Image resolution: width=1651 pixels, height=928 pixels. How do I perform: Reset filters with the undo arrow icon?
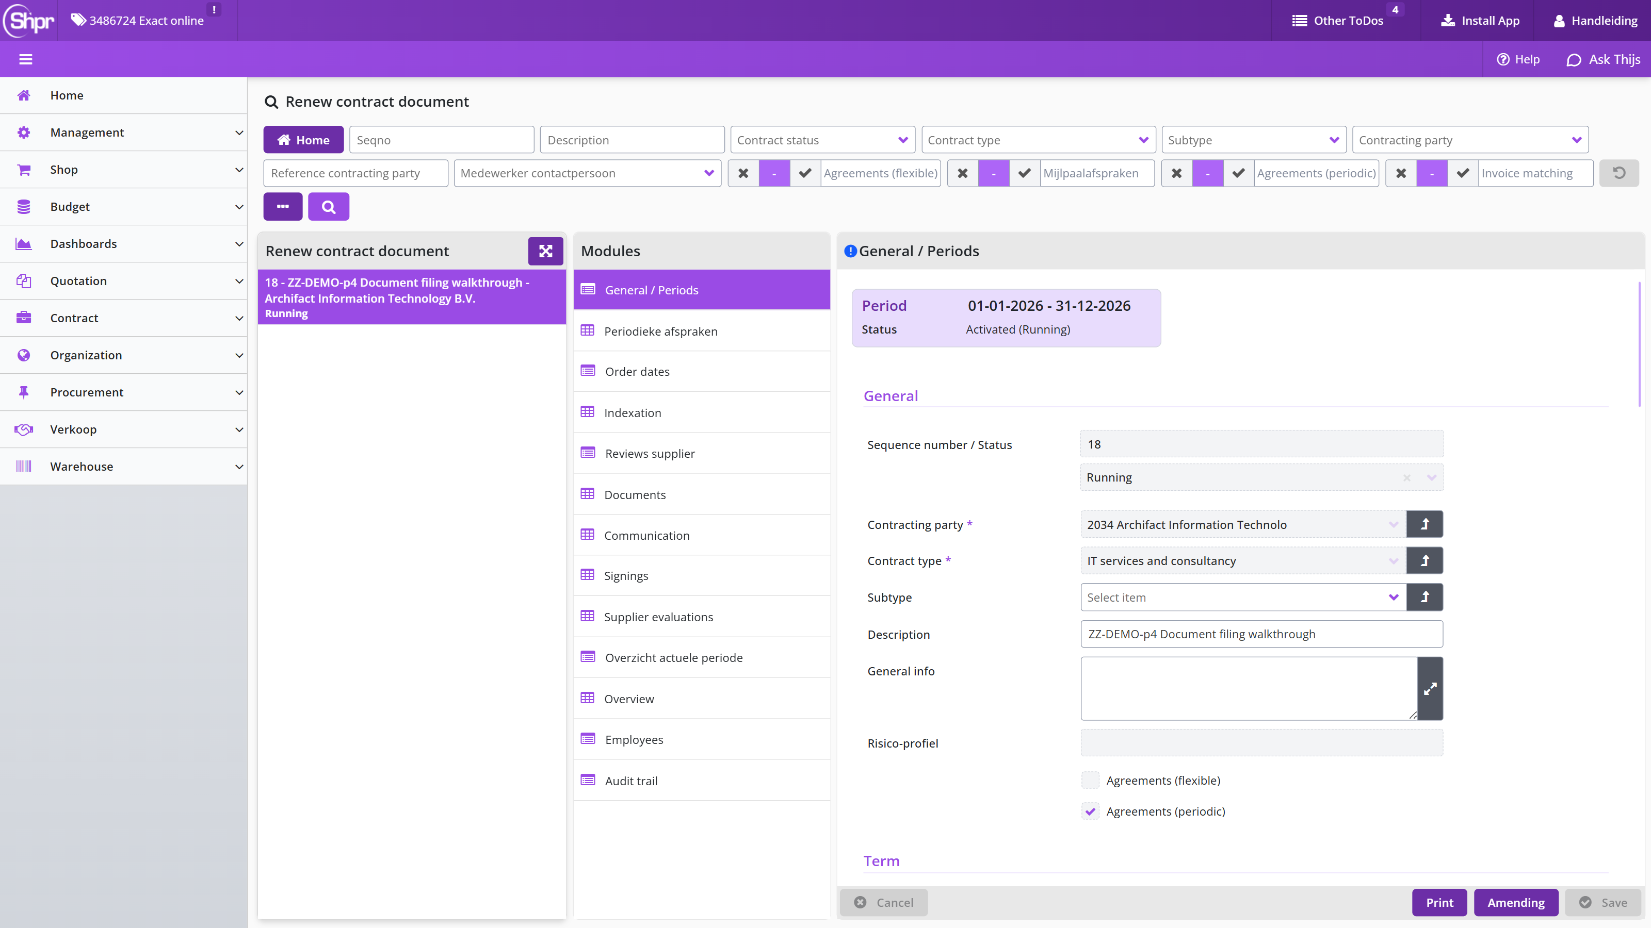tap(1619, 173)
